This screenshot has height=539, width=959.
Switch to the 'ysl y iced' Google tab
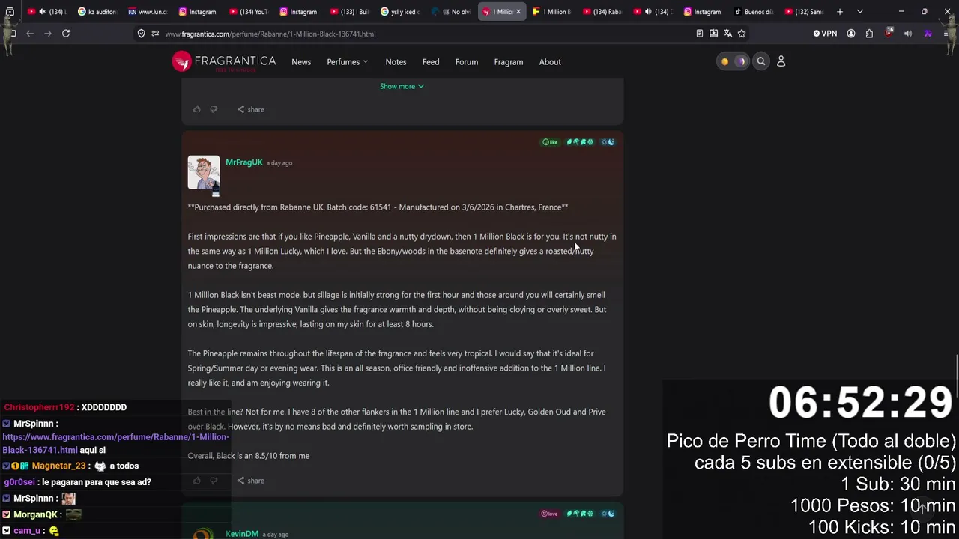400,12
